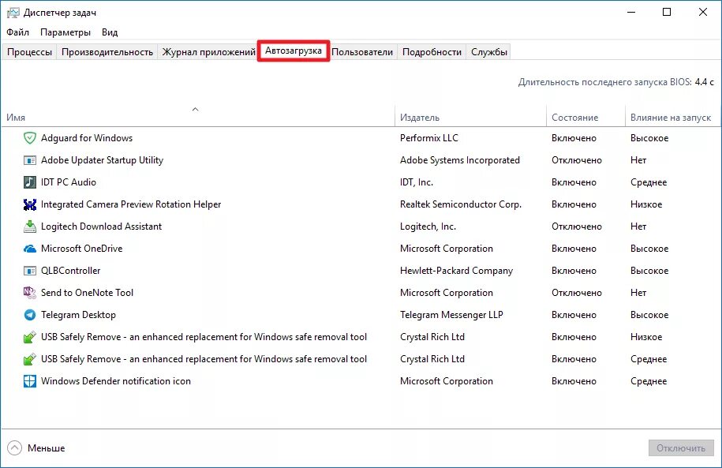Image resolution: width=722 pixels, height=468 pixels.
Task: Click Нет impact of Send to OneNote Tool
Action: [x=638, y=293]
